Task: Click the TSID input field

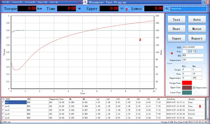Action: coord(193,47)
